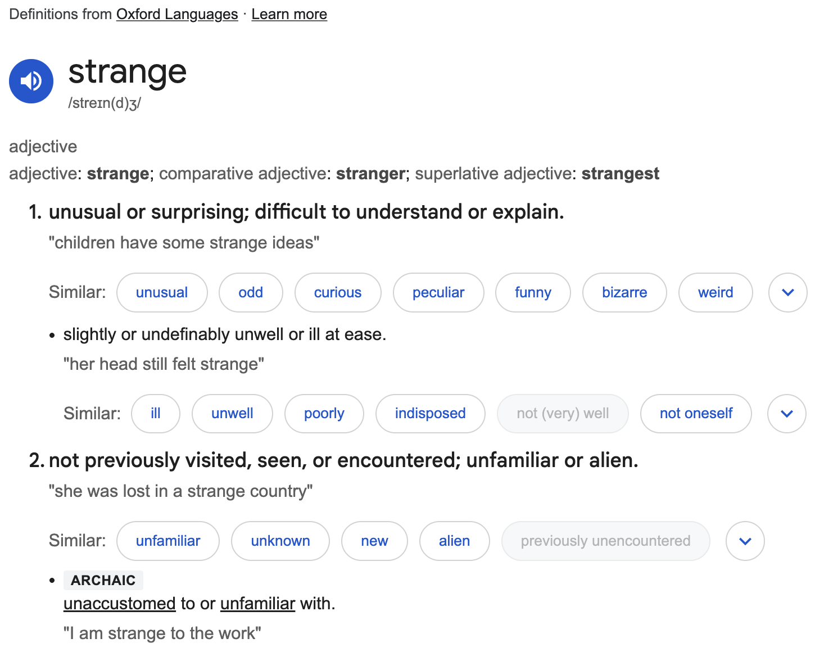Play the pronunciation audio for strange
This screenshot has height=652, width=815.
coord(31,81)
